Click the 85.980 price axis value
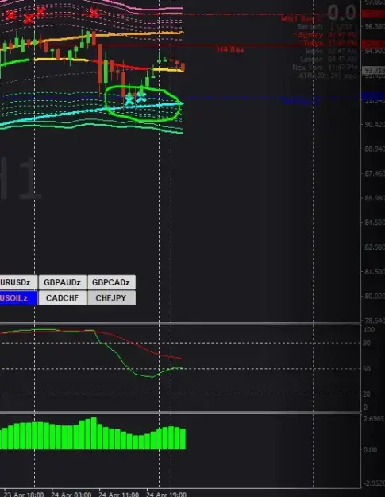The image size is (385, 497). click(x=375, y=198)
